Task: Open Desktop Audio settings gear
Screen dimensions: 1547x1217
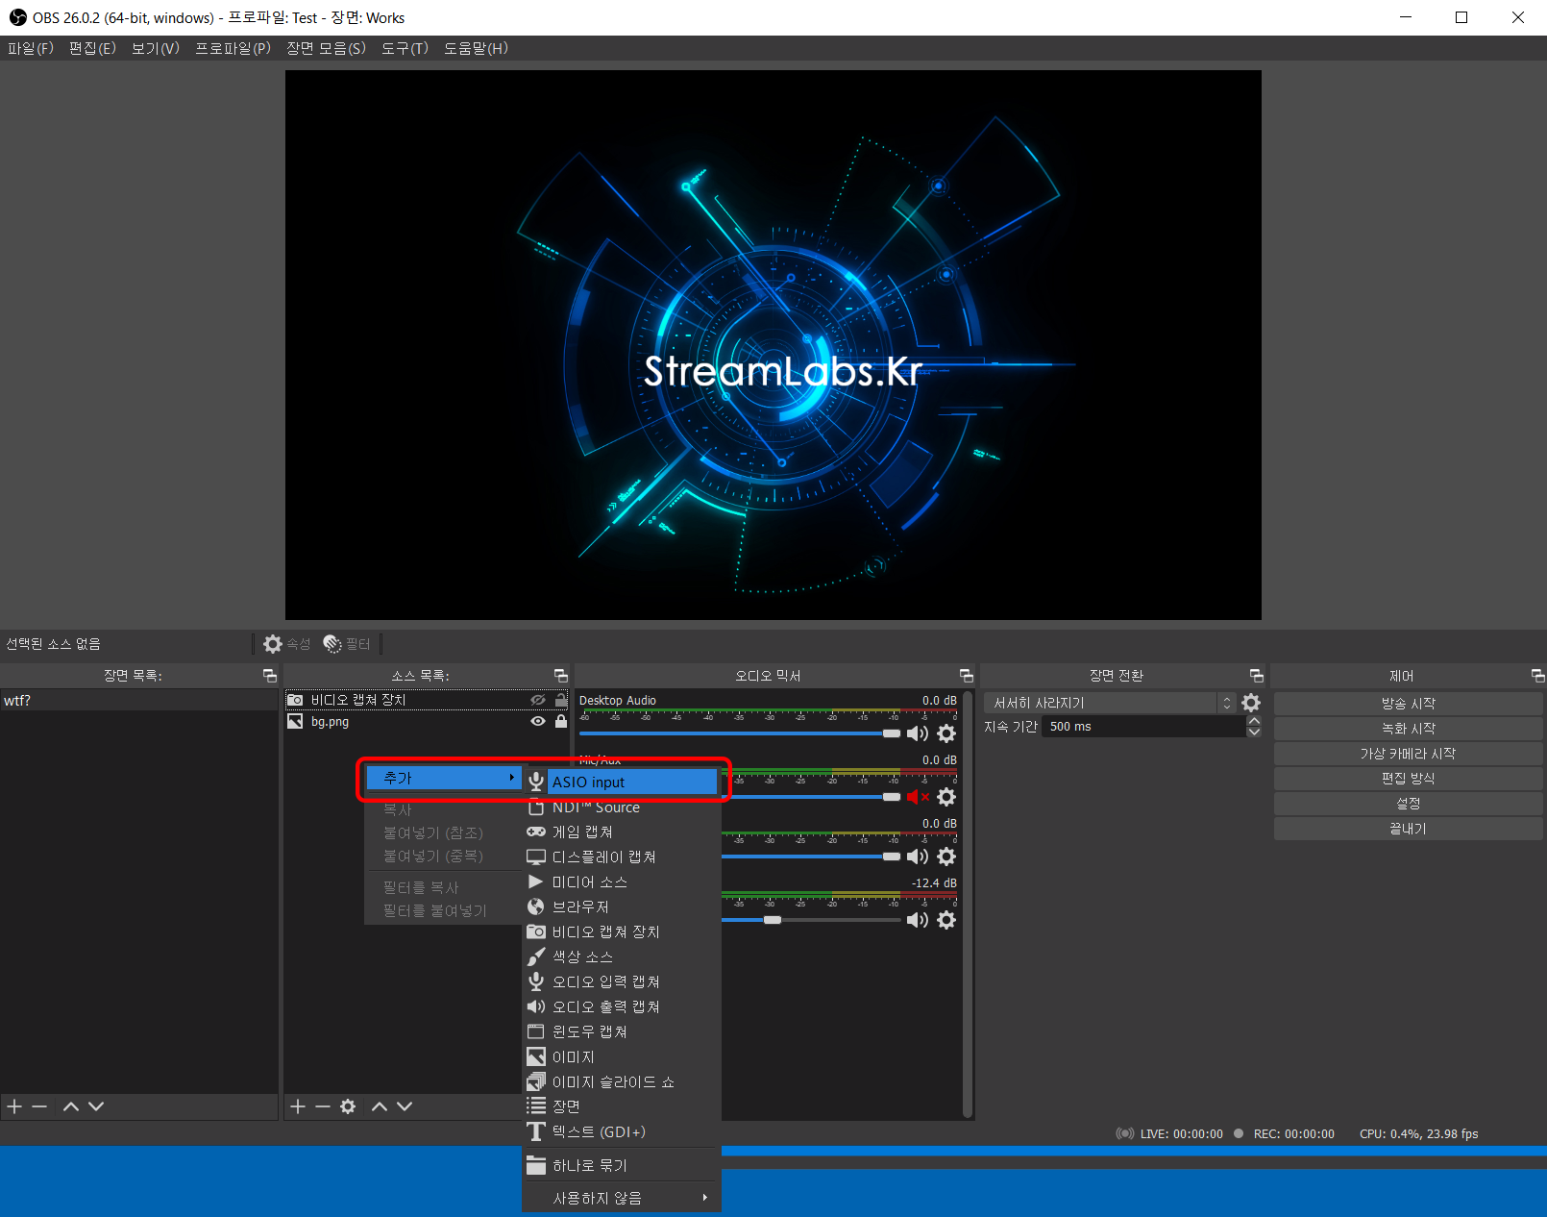Action: pos(946,733)
